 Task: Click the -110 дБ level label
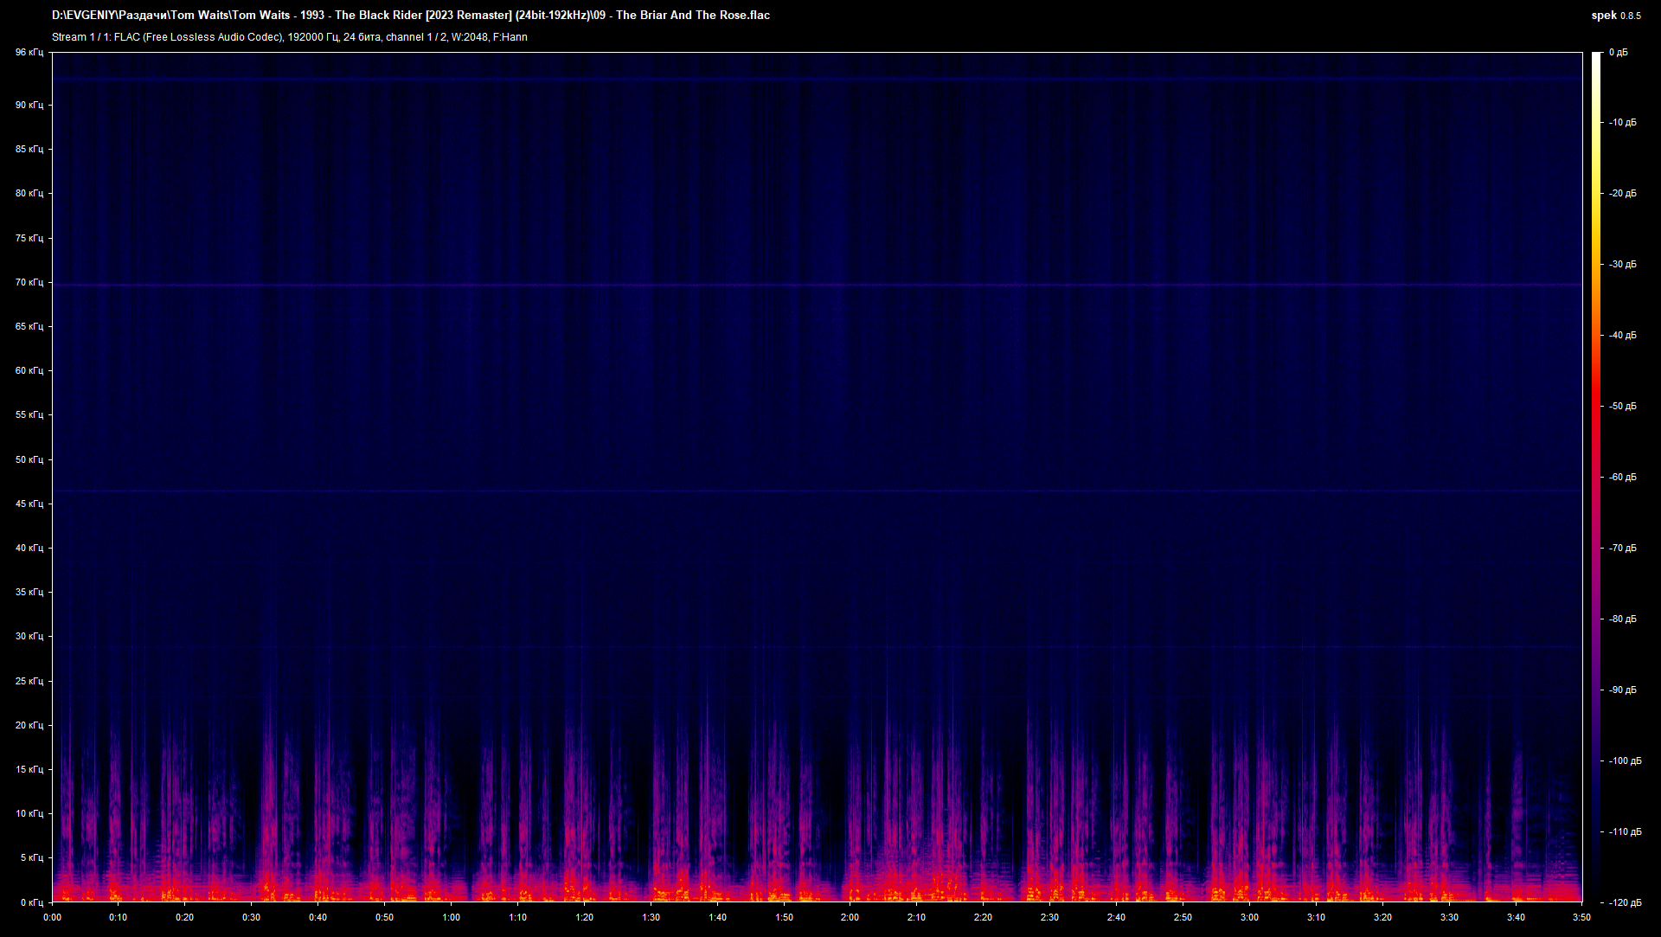pos(1626,832)
